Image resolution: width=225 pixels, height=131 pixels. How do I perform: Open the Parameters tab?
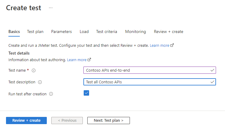61,31
